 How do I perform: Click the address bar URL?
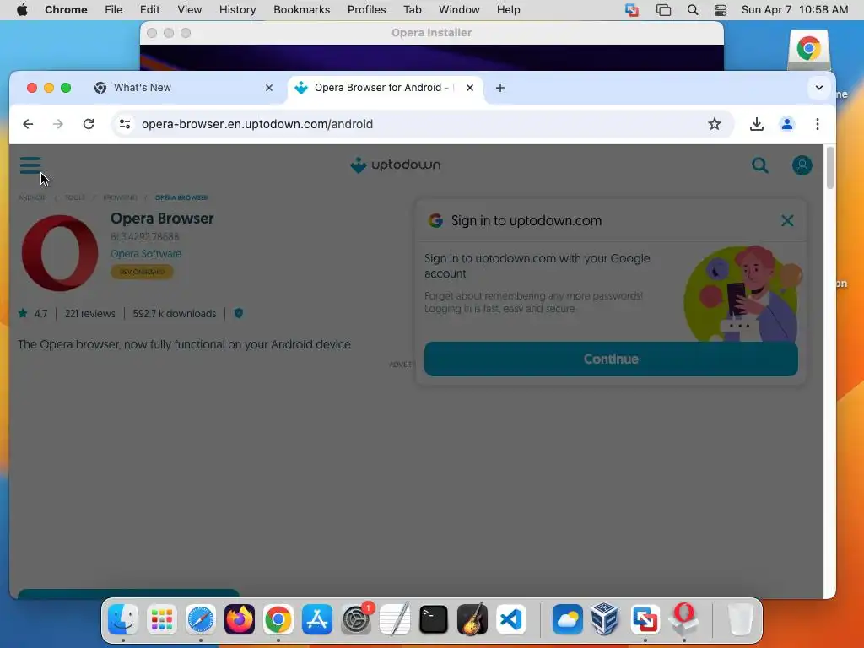tap(257, 124)
